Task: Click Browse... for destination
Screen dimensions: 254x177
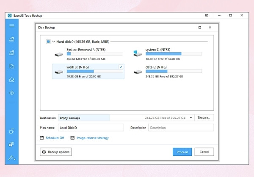Action: (204, 118)
